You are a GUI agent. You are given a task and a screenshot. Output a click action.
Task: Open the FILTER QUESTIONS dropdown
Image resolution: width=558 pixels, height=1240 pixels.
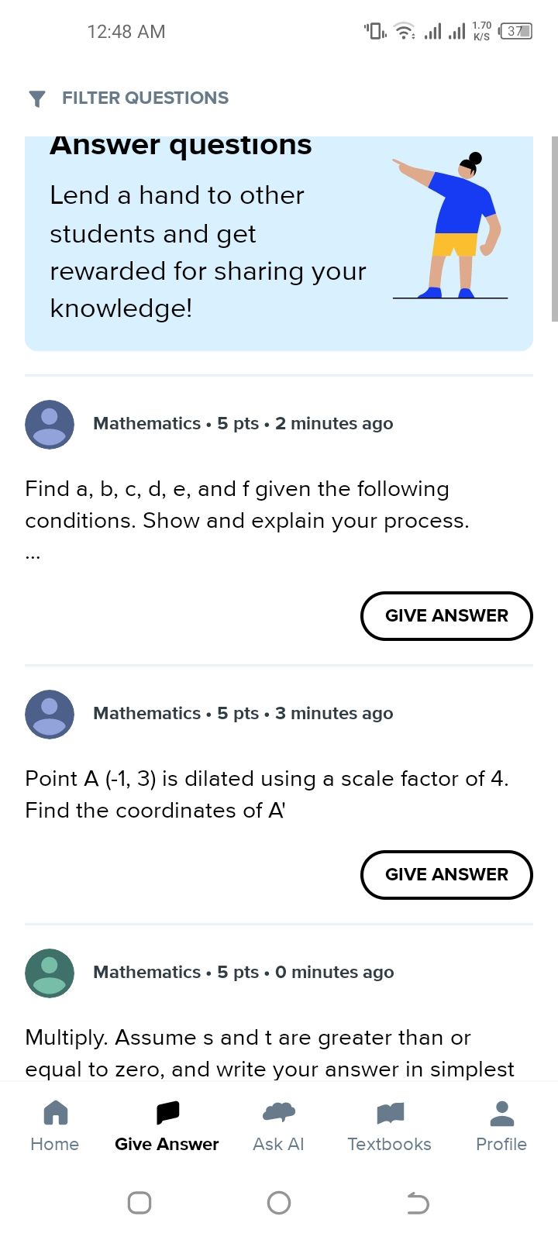click(145, 98)
